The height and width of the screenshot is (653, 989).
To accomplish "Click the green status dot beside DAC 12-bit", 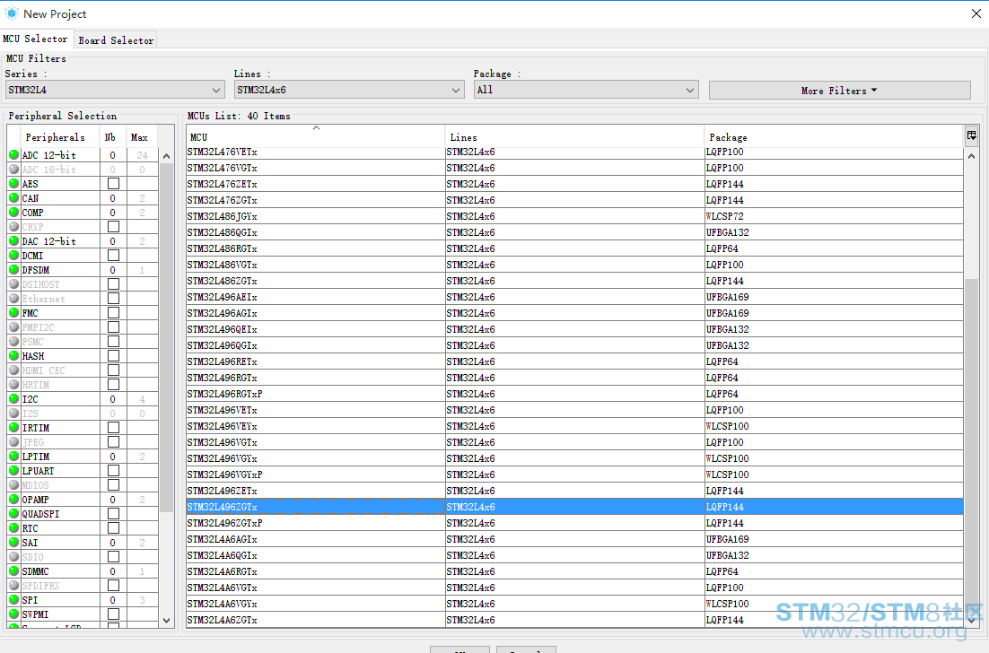I will pyautogui.click(x=13, y=240).
